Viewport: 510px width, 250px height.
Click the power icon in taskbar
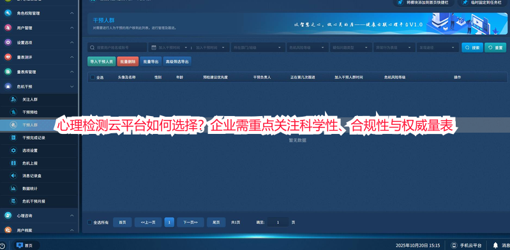point(3,246)
